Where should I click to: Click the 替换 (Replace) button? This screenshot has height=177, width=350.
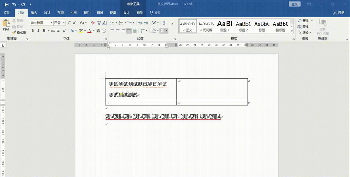[303, 26]
